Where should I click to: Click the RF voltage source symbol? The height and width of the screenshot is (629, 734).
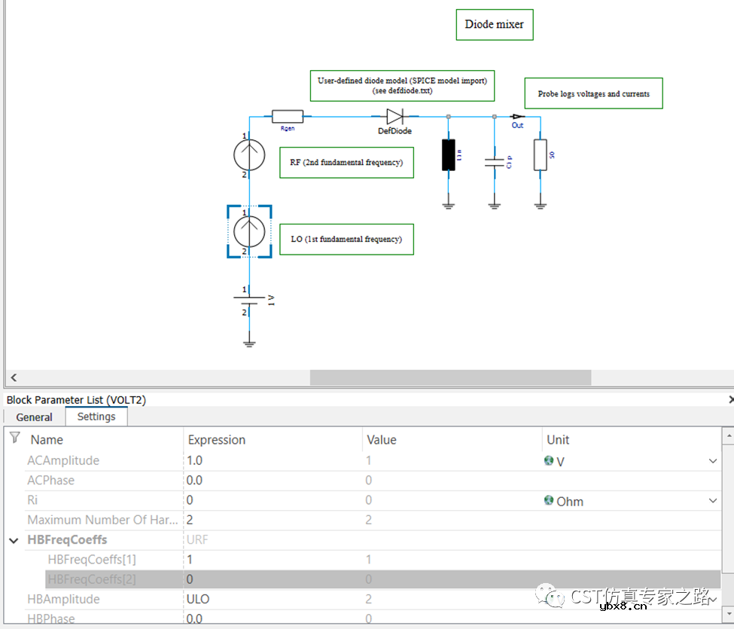click(x=249, y=155)
